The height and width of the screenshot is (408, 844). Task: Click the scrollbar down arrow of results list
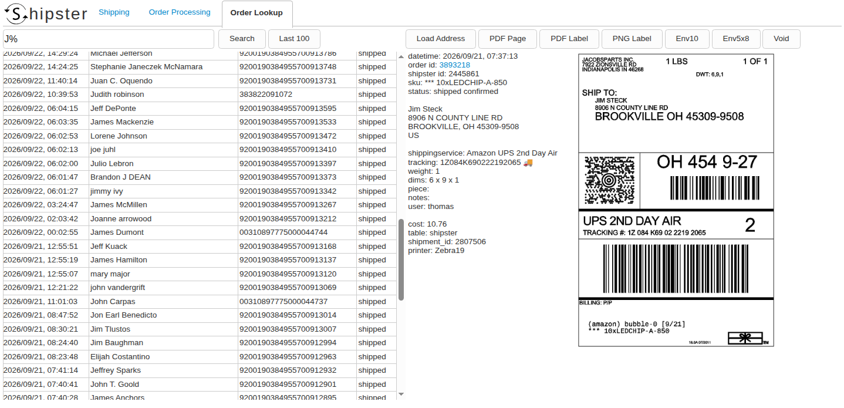[x=401, y=394]
